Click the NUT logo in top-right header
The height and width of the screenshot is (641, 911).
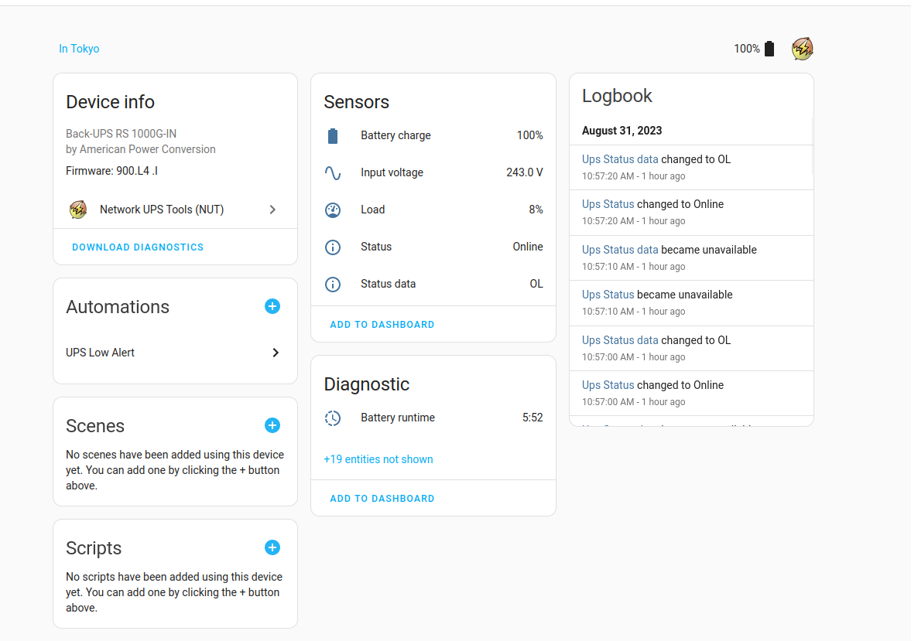pos(802,49)
